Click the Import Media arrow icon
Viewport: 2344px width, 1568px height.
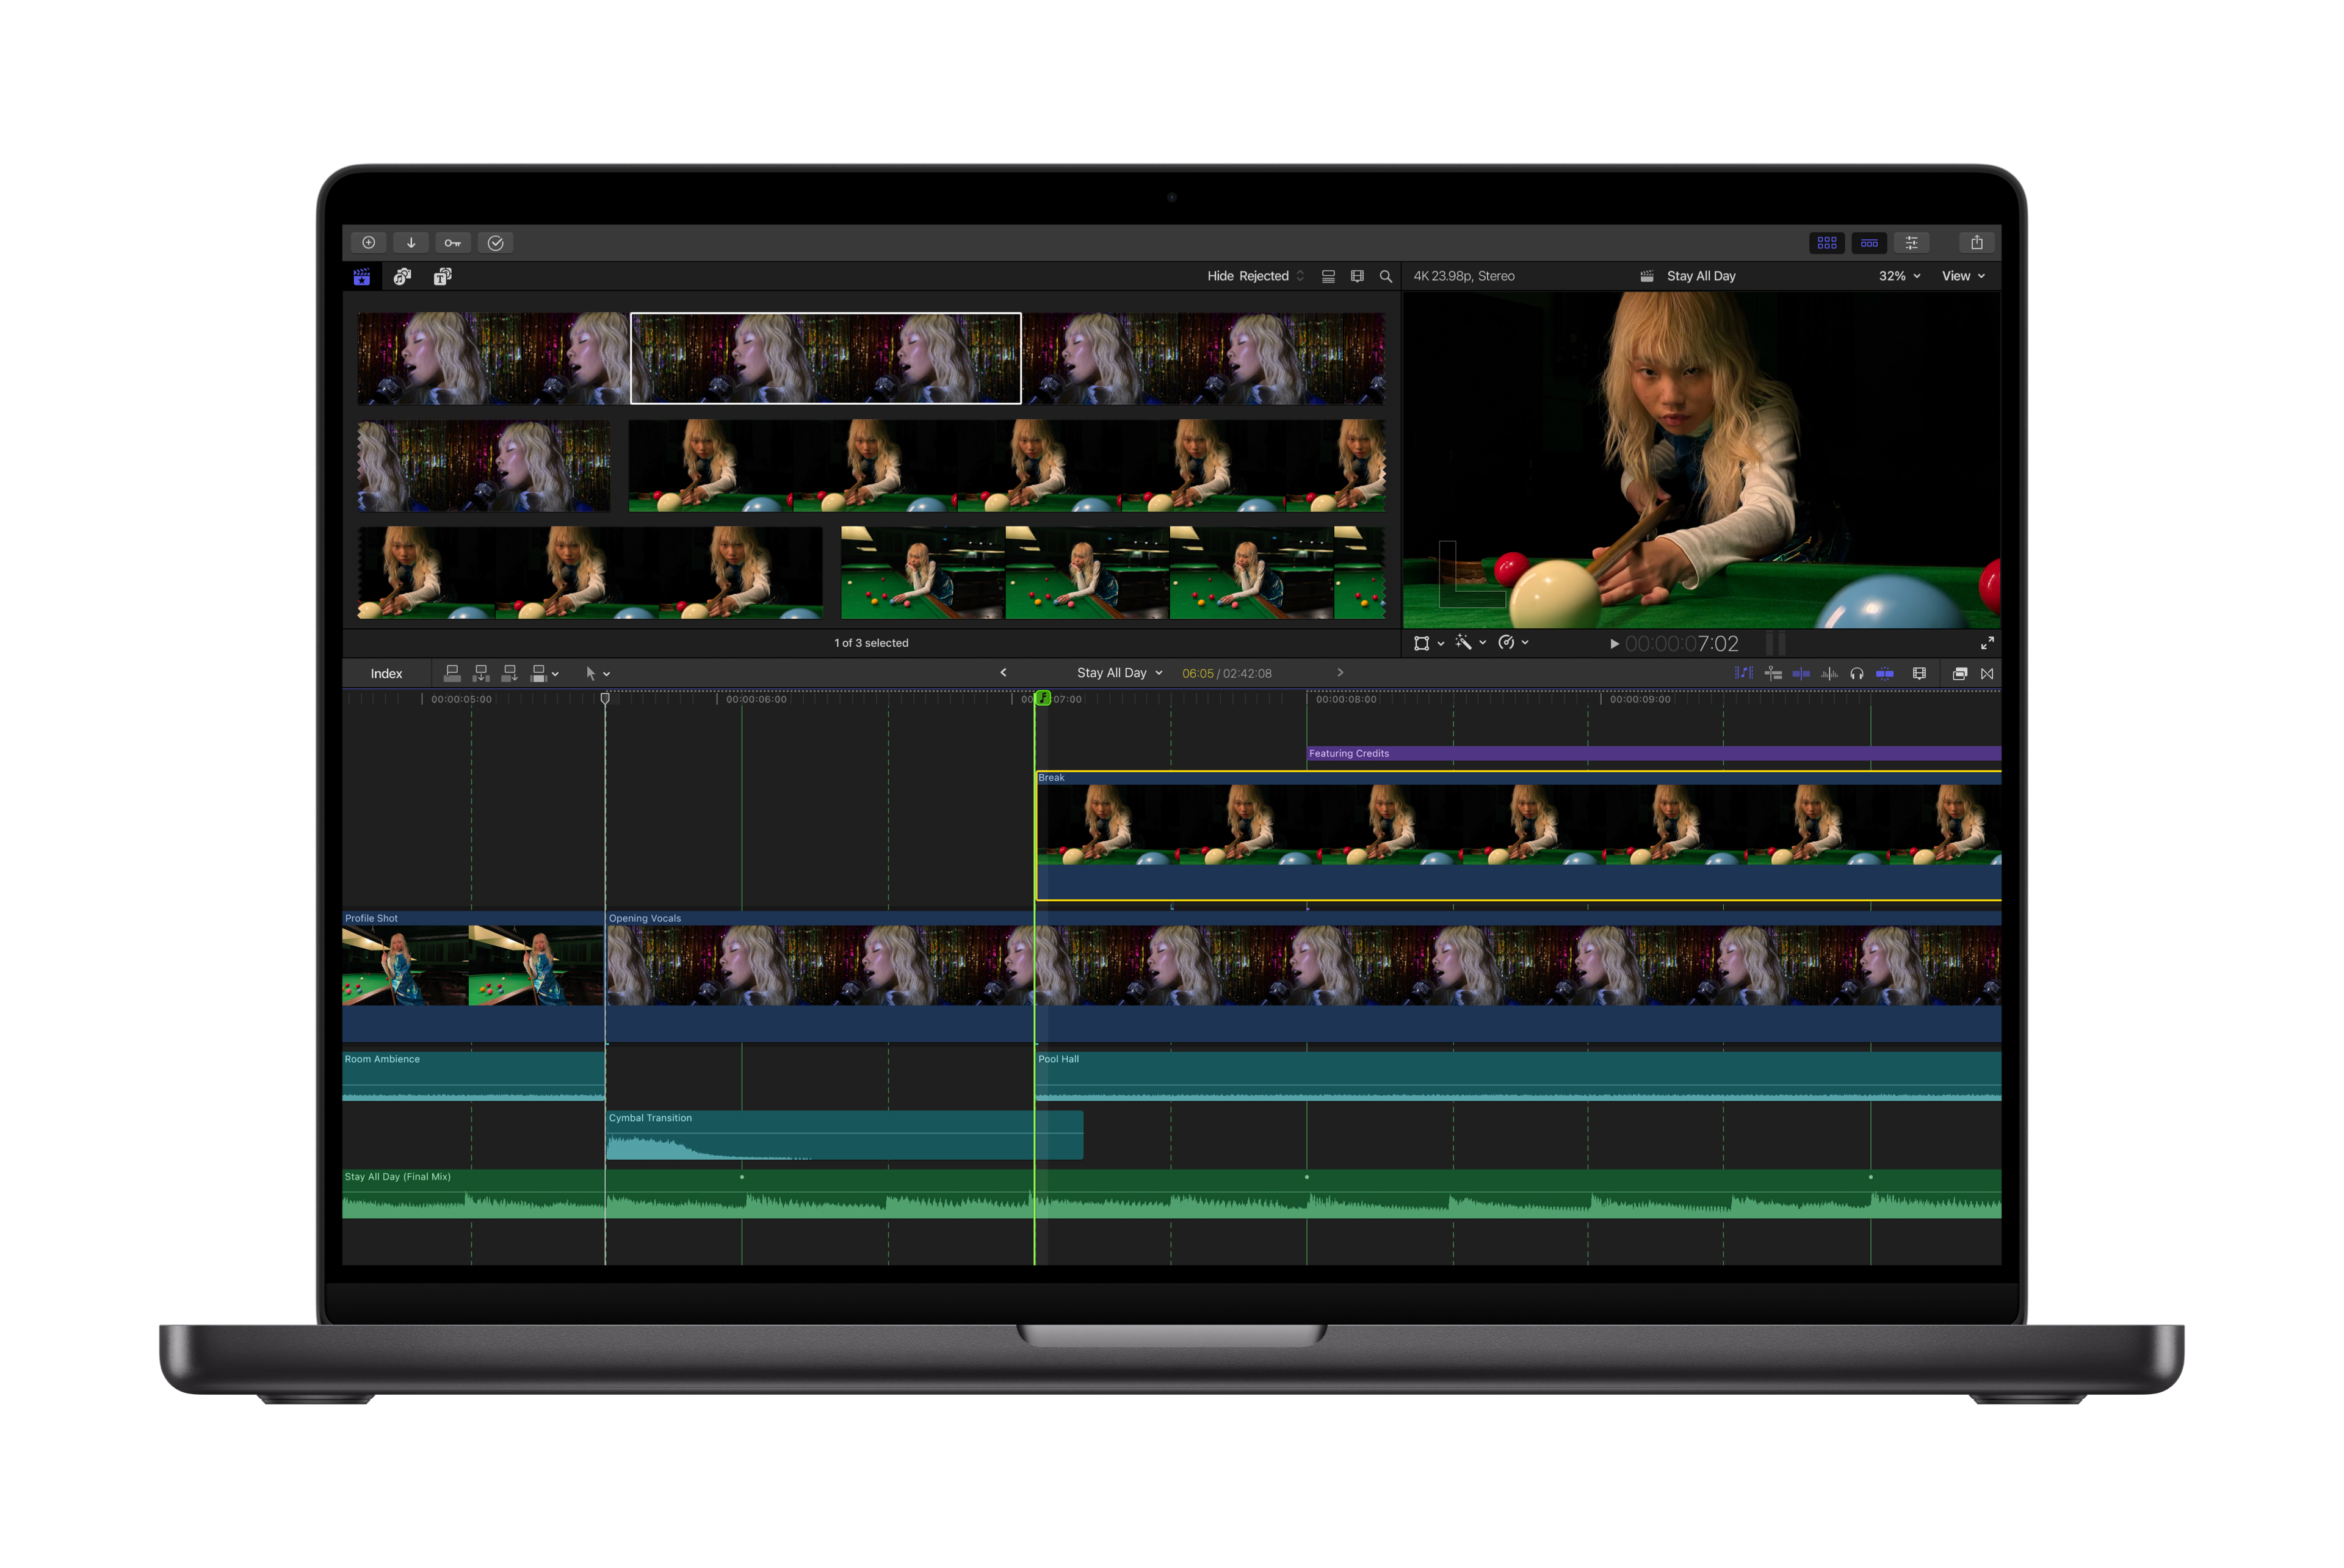click(x=411, y=242)
